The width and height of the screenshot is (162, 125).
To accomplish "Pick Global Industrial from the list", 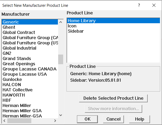I will tap(30, 48).
